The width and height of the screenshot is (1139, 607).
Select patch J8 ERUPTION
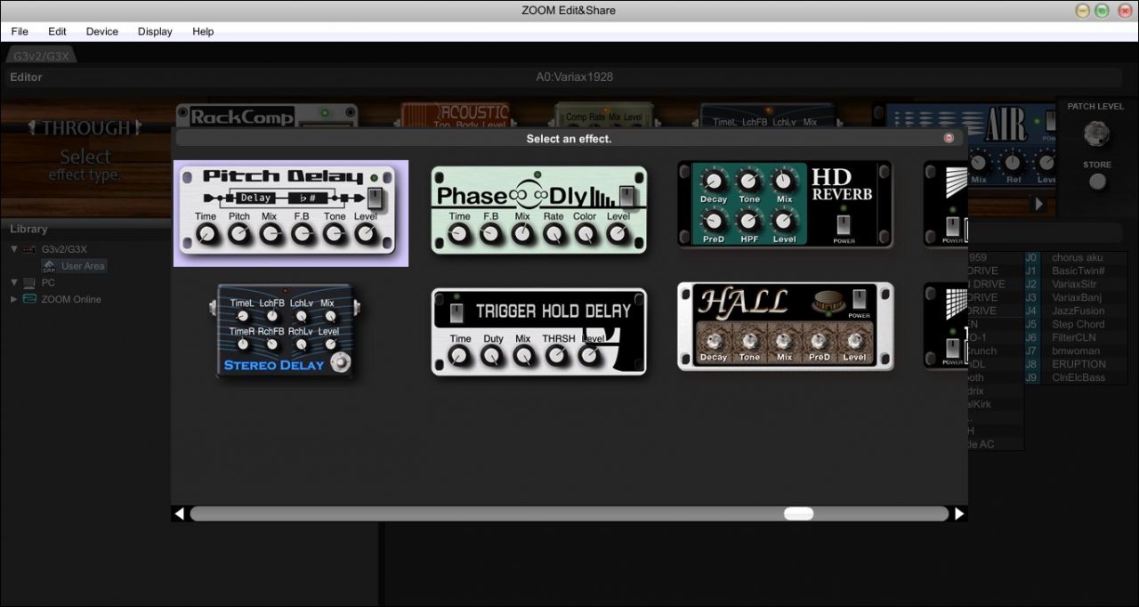click(x=1075, y=364)
